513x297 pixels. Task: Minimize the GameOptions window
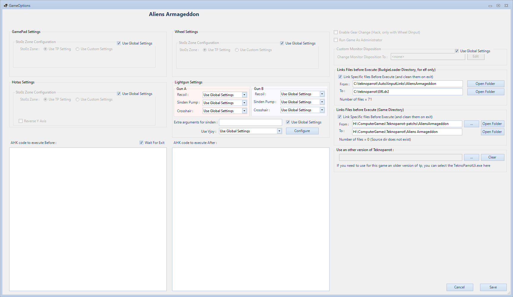490,5
